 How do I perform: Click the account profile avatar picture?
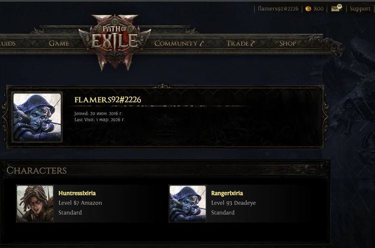pos(37,117)
